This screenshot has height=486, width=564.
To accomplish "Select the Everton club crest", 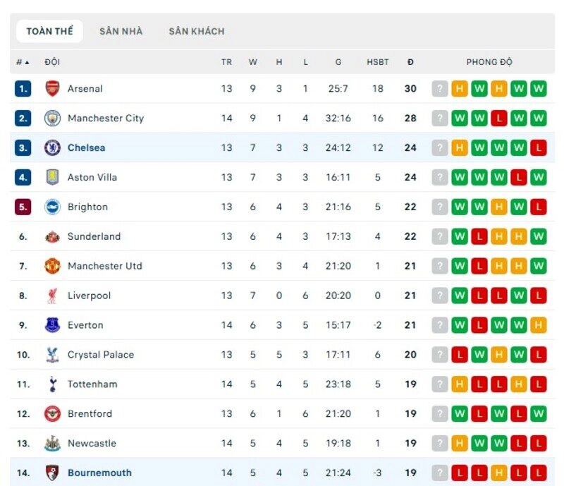I will (51, 325).
